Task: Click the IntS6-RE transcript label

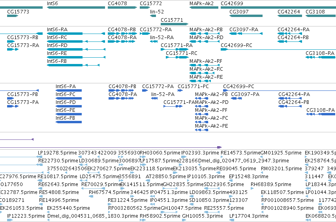Action: click(57, 53)
